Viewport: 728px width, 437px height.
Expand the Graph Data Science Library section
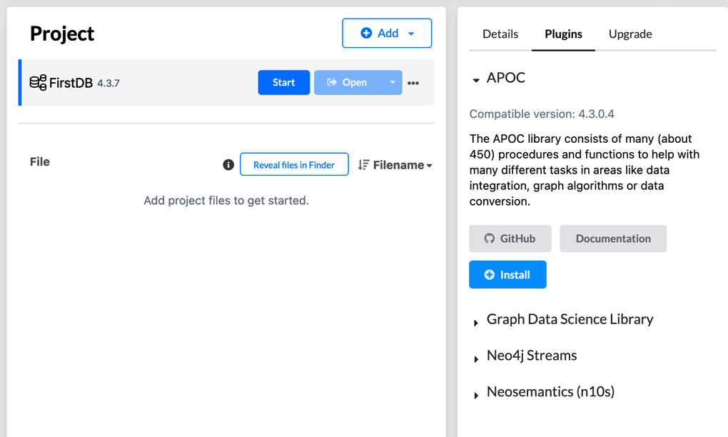click(x=475, y=322)
